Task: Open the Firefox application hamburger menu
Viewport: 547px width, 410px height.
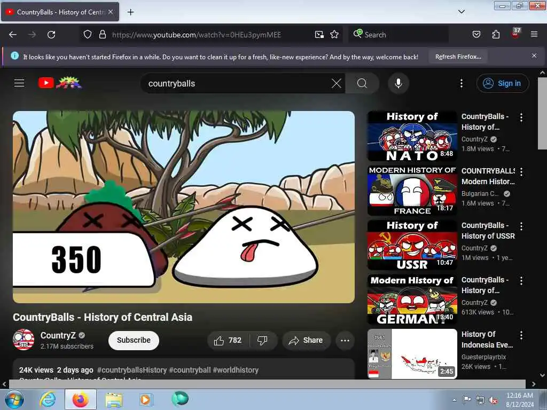Action: pyautogui.click(x=534, y=34)
